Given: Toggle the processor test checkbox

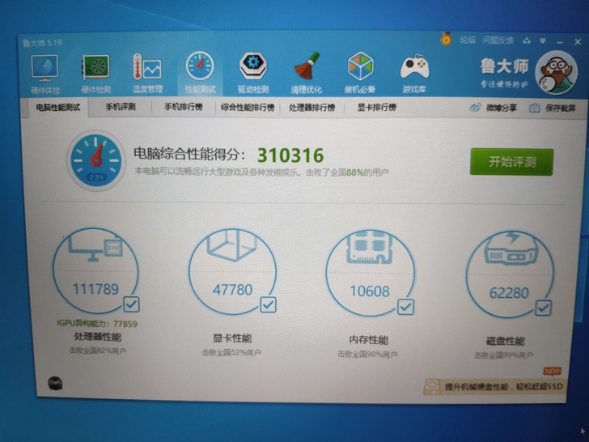Looking at the screenshot, I should click(131, 304).
